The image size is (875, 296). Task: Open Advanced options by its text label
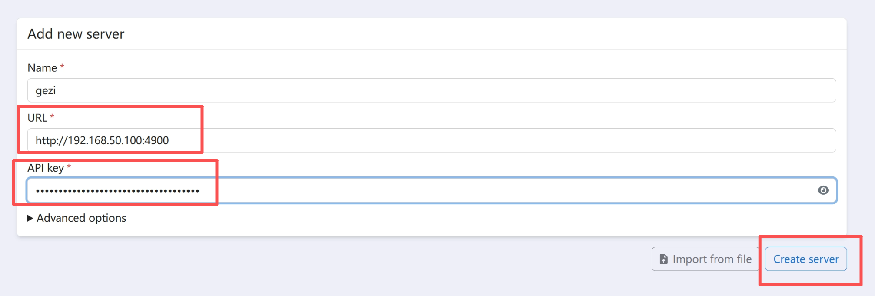pos(81,218)
